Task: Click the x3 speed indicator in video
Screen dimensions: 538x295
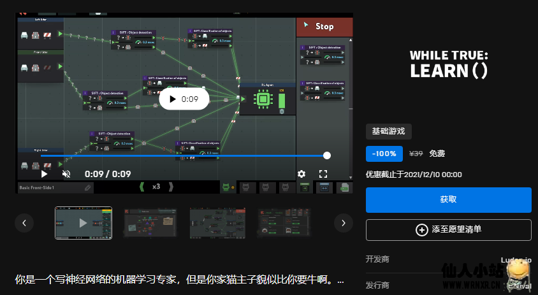Action: 156,187
